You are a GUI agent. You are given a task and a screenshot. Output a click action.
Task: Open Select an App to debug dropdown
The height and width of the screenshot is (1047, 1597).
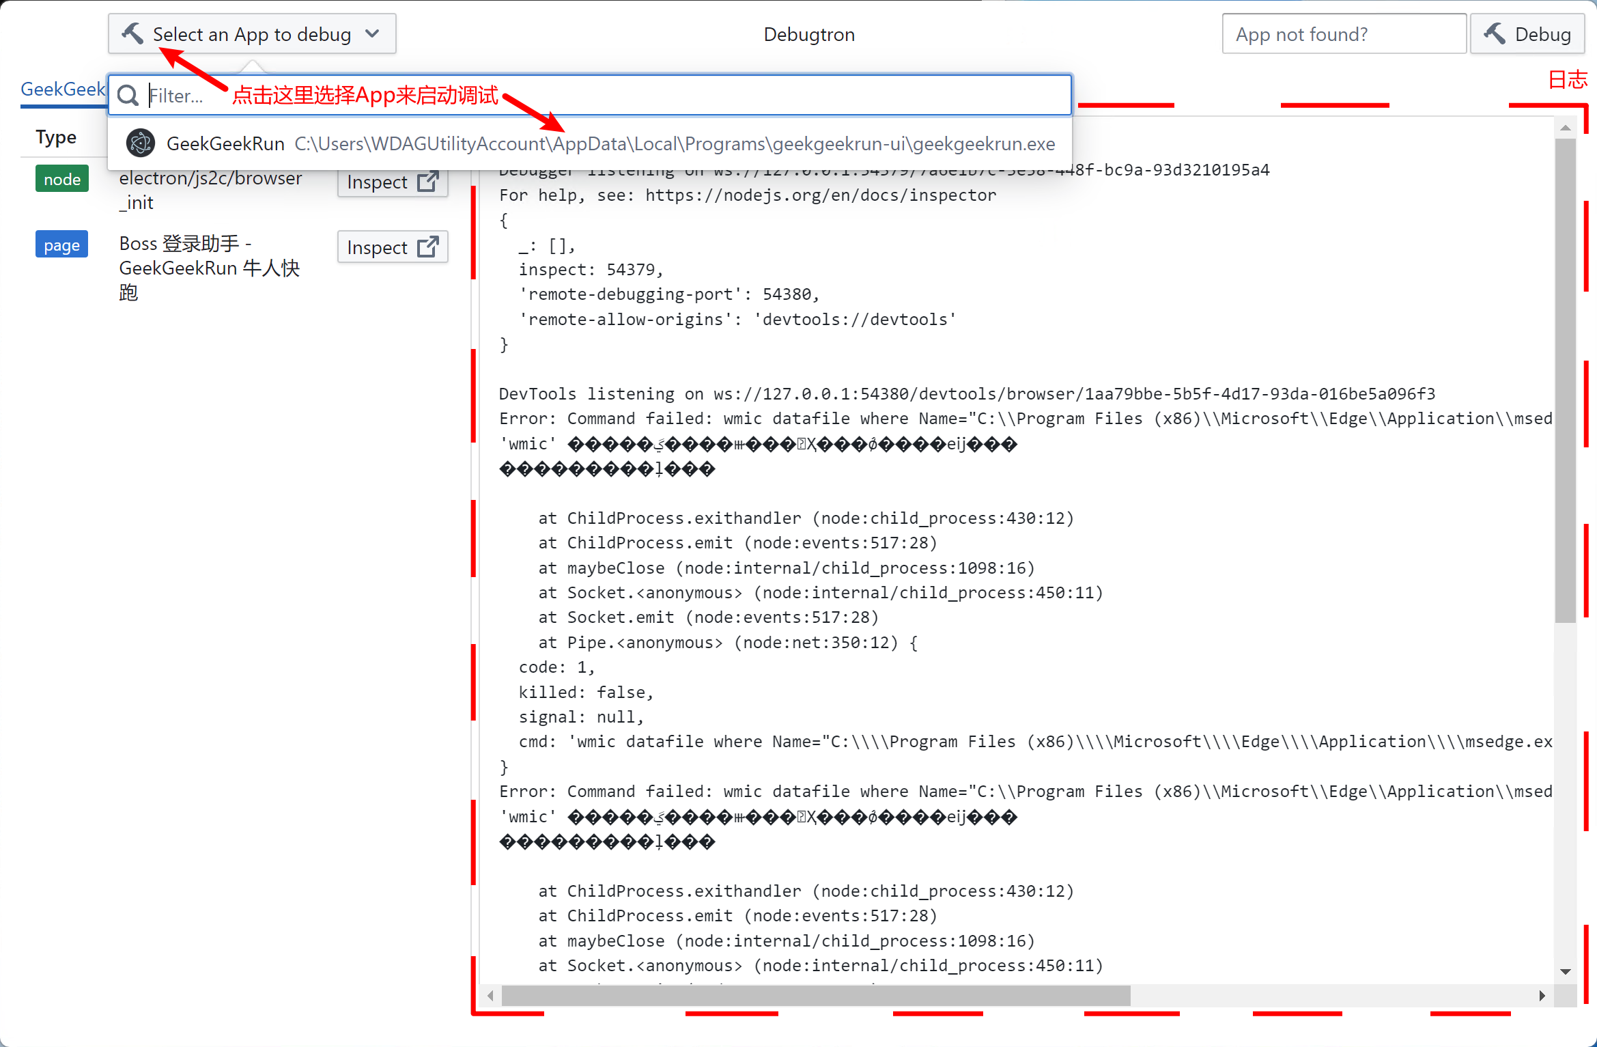pos(251,34)
